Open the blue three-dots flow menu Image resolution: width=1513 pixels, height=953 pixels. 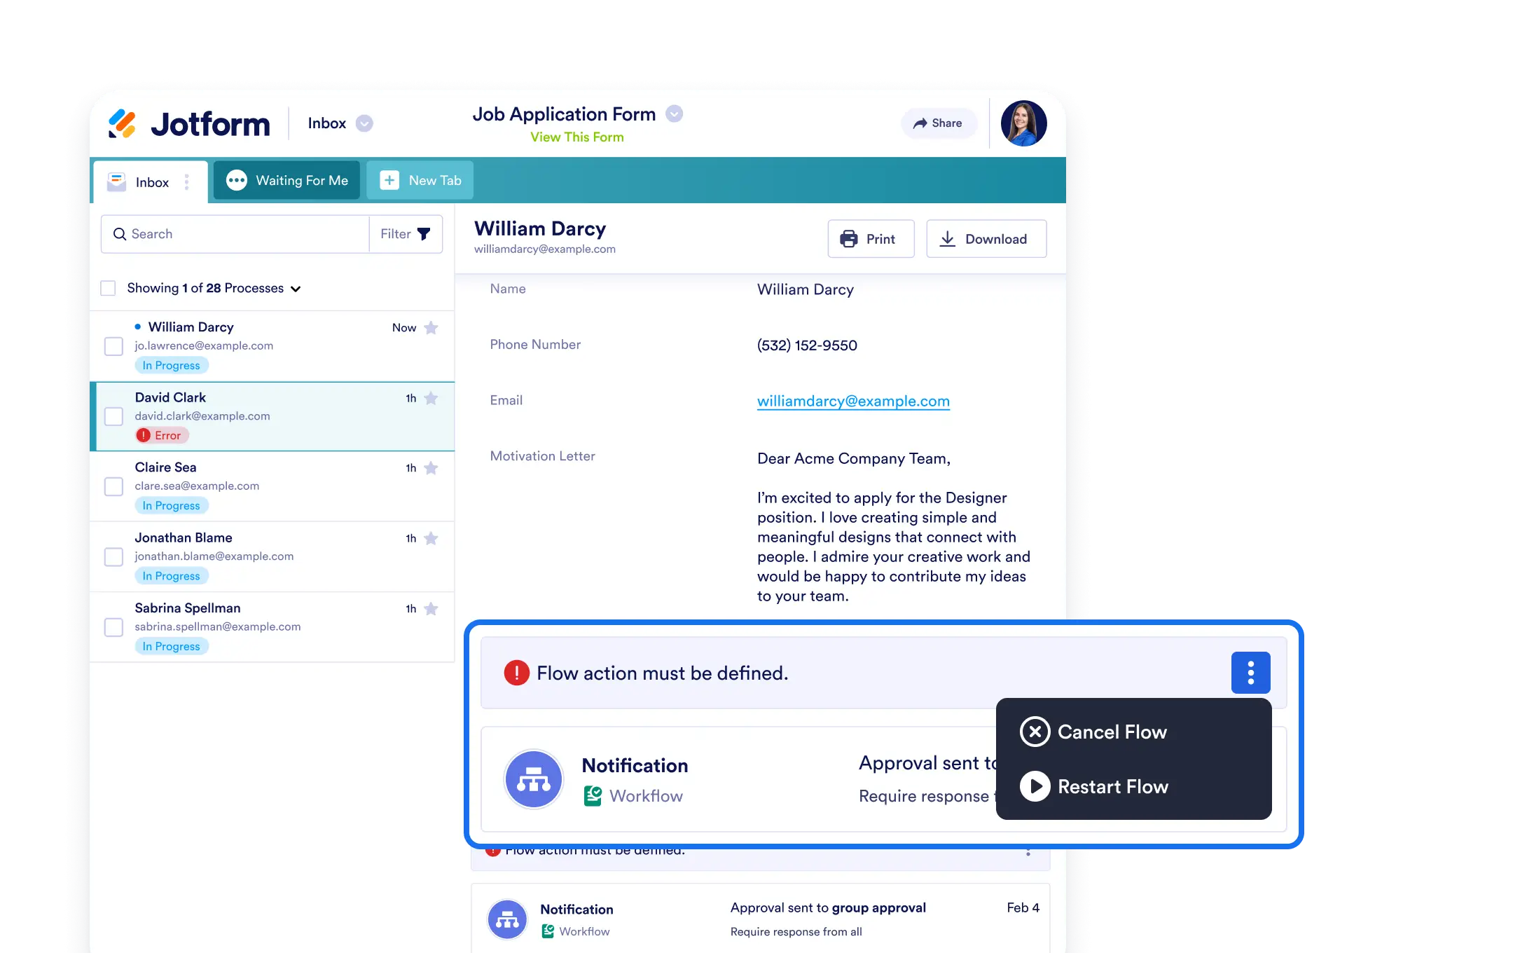pos(1250,673)
